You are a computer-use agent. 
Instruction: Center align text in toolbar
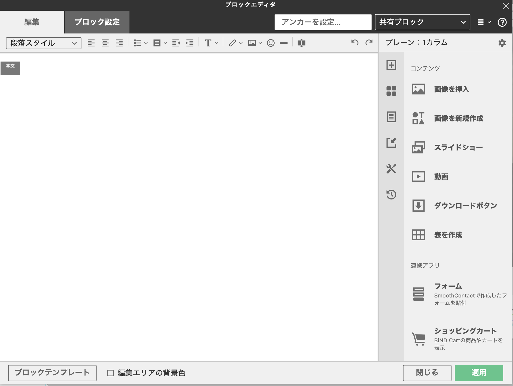pyautogui.click(x=105, y=43)
